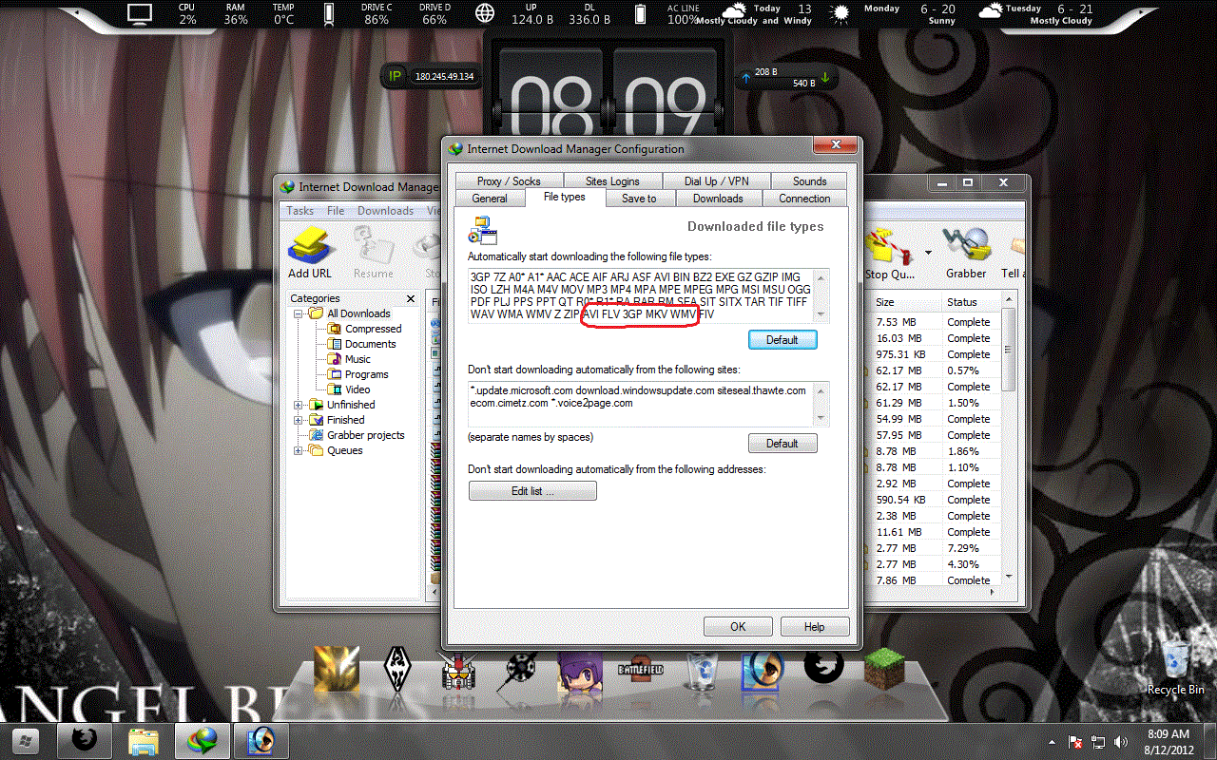The image size is (1217, 760).
Task: Open the Stop Queue dropdown arrow
Action: (x=928, y=254)
